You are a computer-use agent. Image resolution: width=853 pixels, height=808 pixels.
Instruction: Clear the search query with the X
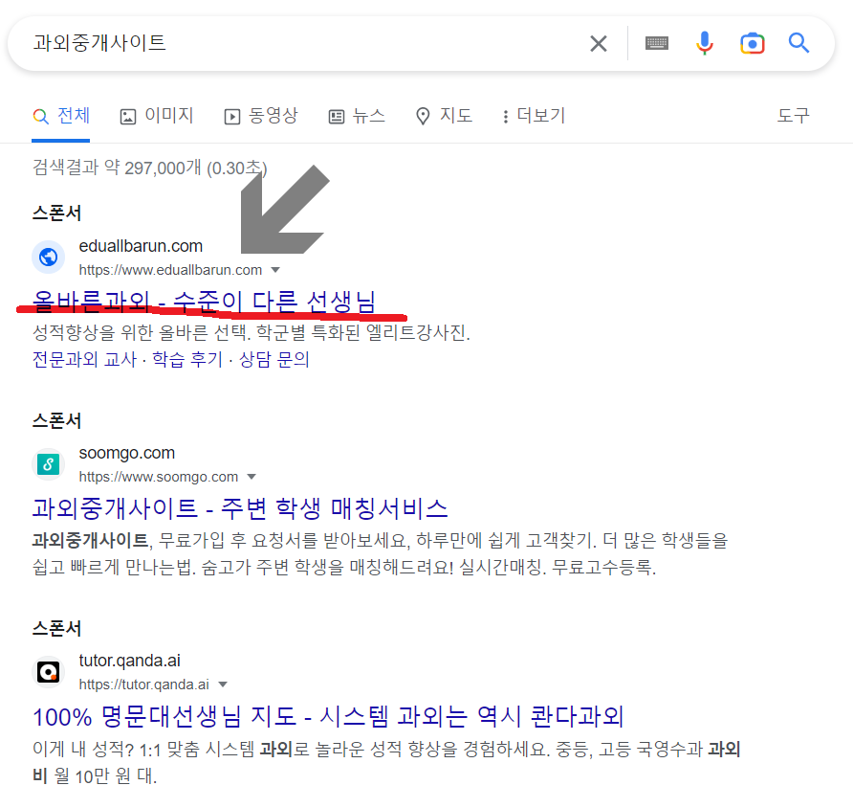coord(599,42)
